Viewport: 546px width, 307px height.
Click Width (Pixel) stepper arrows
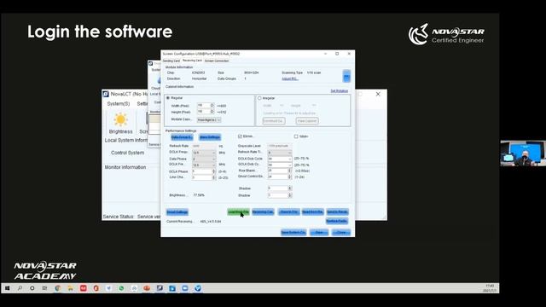coord(212,105)
